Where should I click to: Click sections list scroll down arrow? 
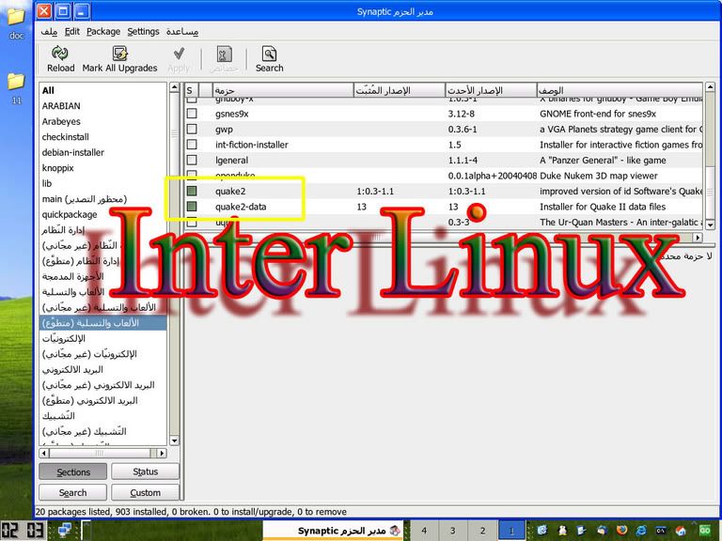pos(174,441)
